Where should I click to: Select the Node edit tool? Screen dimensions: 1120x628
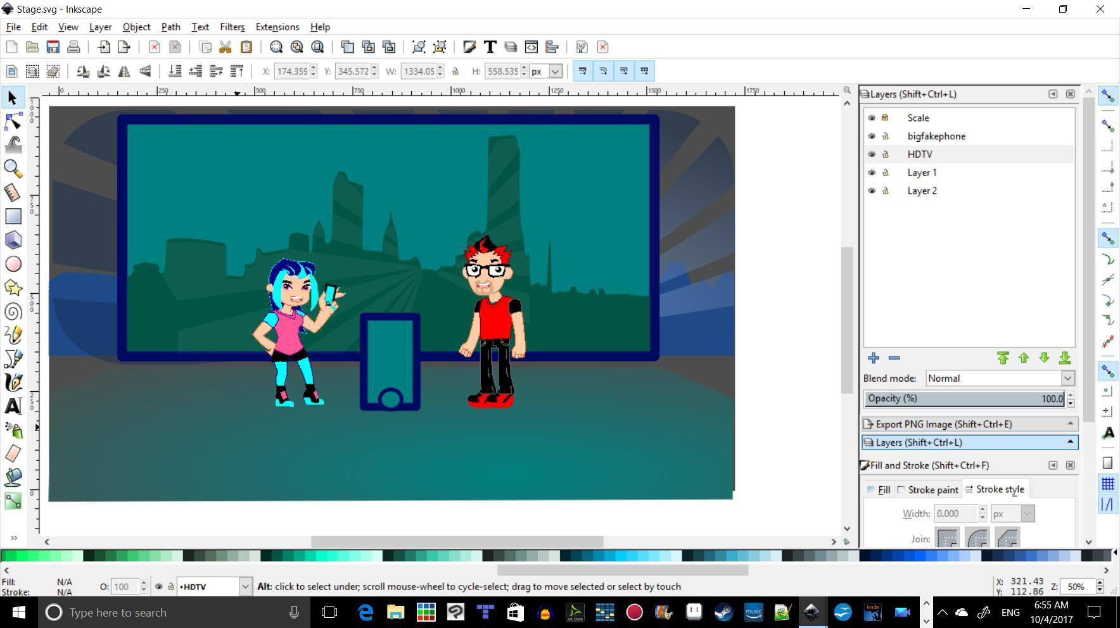[x=13, y=121]
